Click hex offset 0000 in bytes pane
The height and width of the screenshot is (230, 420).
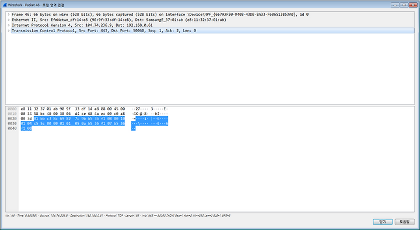point(12,109)
